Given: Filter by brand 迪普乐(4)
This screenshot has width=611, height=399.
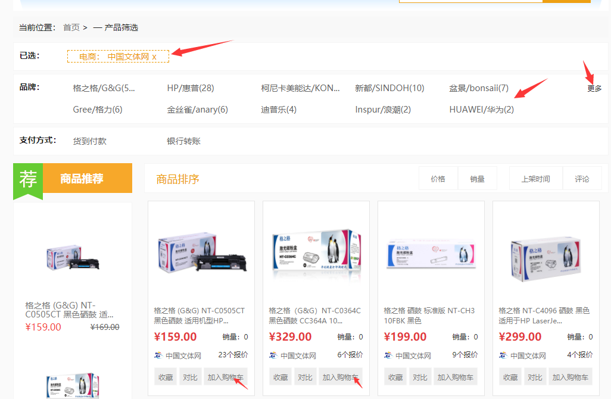Looking at the screenshot, I should click(279, 110).
